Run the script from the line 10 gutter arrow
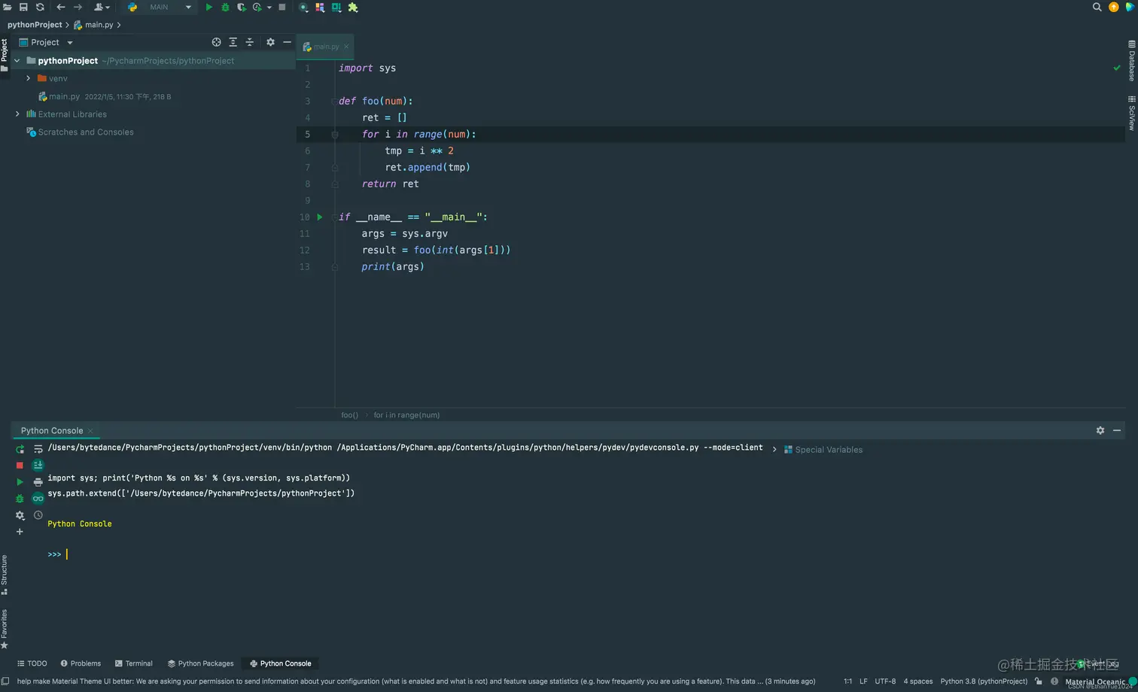This screenshot has width=1138, height=692. pos(320,217)
